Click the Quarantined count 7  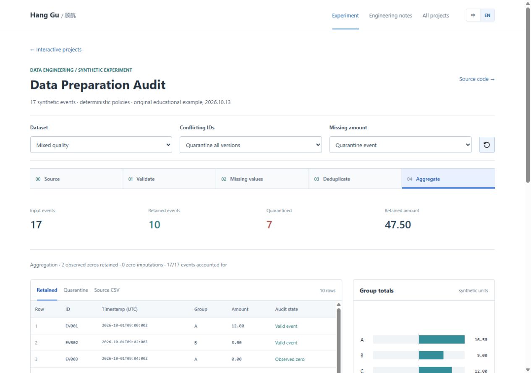coord(269,224)
